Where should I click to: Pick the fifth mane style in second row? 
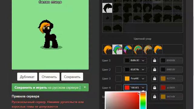click(x=148, y=18)
